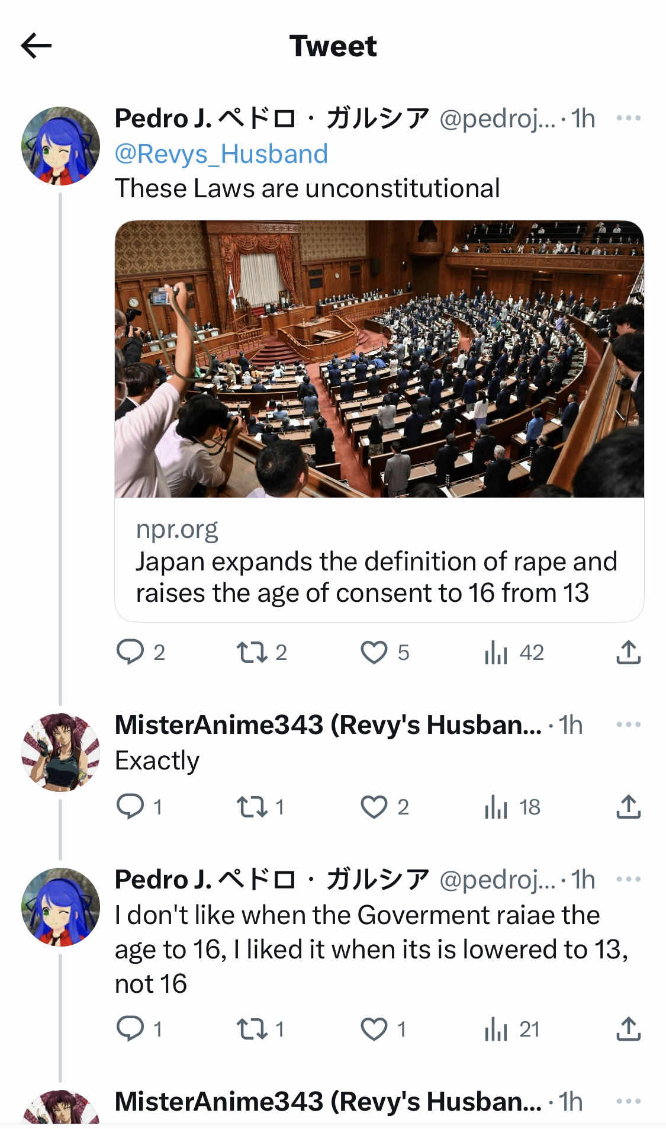Retweet the 'Exactly' reply
The image size is (666, 1129).
[x=253, y=807]
